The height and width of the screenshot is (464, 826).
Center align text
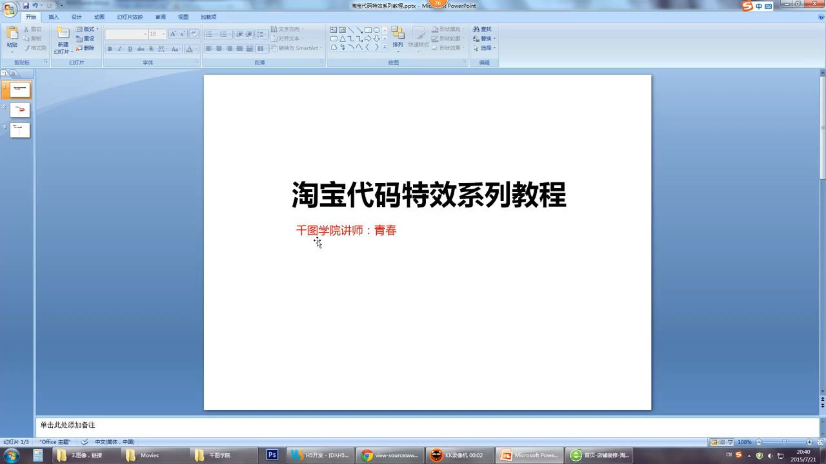pos(219,48)
